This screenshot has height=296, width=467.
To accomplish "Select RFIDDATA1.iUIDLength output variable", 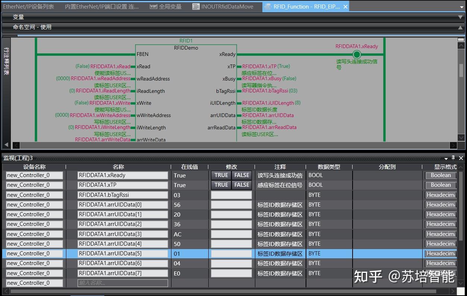I will (x=268, y=103).
